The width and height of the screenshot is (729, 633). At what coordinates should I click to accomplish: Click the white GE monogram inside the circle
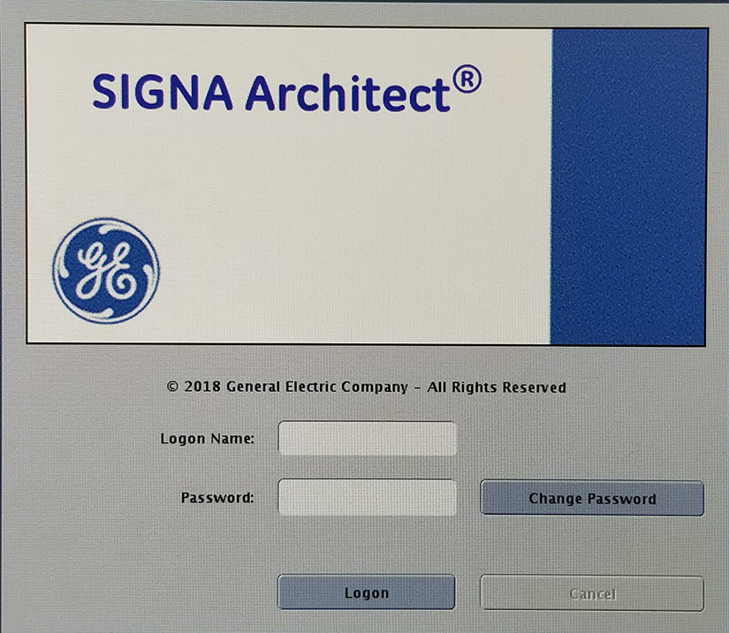[x=106, y=271]
